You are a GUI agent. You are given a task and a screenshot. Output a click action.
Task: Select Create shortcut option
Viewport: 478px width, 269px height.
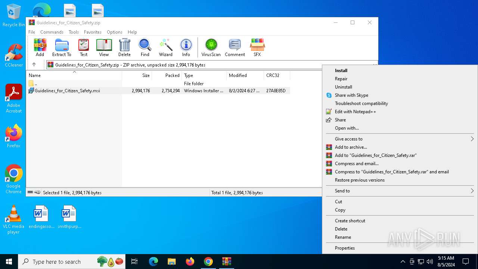coord(400,221)
